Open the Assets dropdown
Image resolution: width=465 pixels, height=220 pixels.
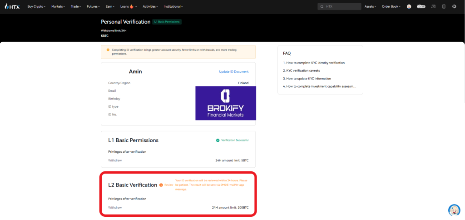(370, 6)
